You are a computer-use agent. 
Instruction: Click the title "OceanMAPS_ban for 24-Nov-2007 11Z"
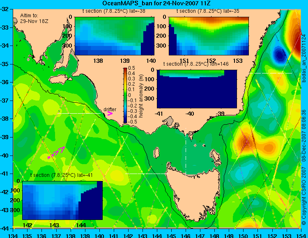point(156,3)
